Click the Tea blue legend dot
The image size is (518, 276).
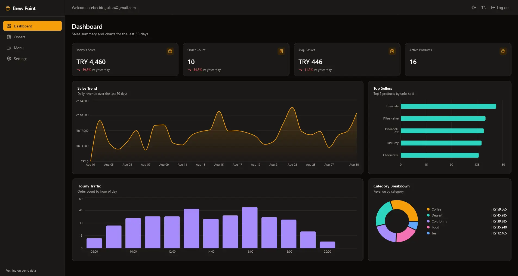[428, 233]
